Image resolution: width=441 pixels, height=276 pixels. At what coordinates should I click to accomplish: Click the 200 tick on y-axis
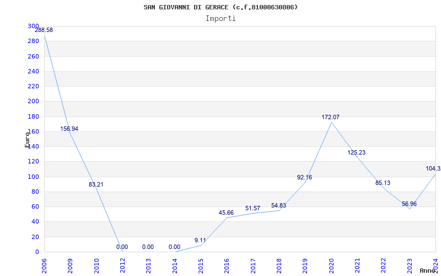pos(34,102)
